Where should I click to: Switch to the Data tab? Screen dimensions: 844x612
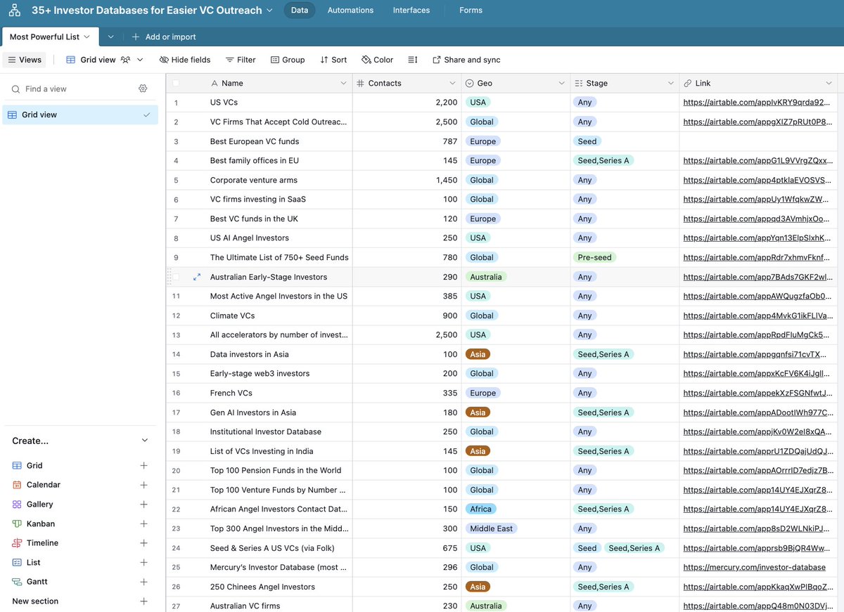coord(300,11)
